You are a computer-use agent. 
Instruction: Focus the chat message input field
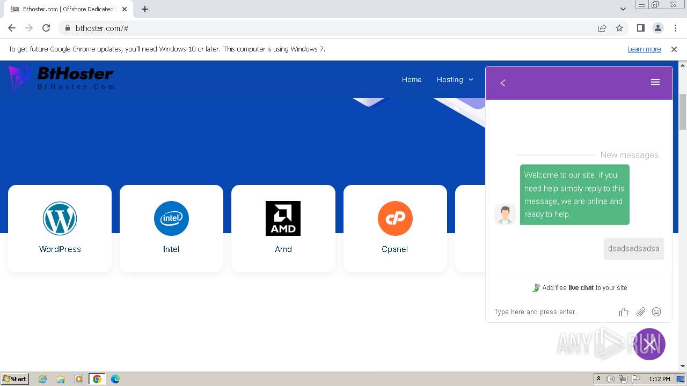[553, 311]
